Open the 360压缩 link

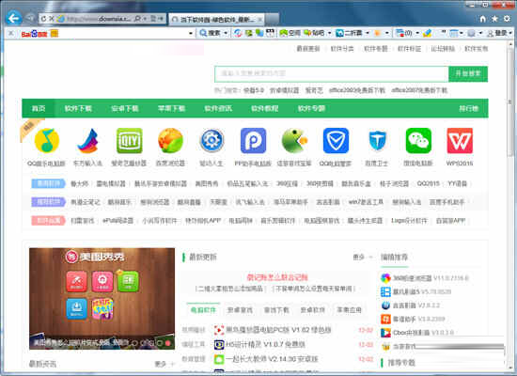[287, 183]
